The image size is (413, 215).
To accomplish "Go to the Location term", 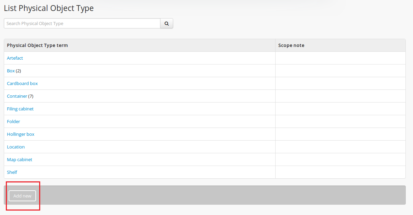I will 16,147.
